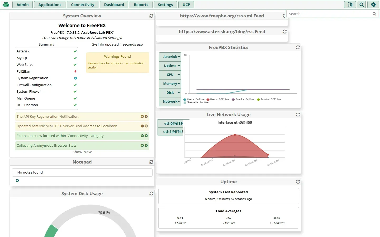This screenshot has width=380, height=237.
Task: Open the Applications menu
Action: click(x=50, y=5)
